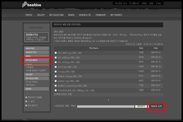The image size is (183, 122).
Task: Open the PROFILE menu
Action: coord(29,15)
